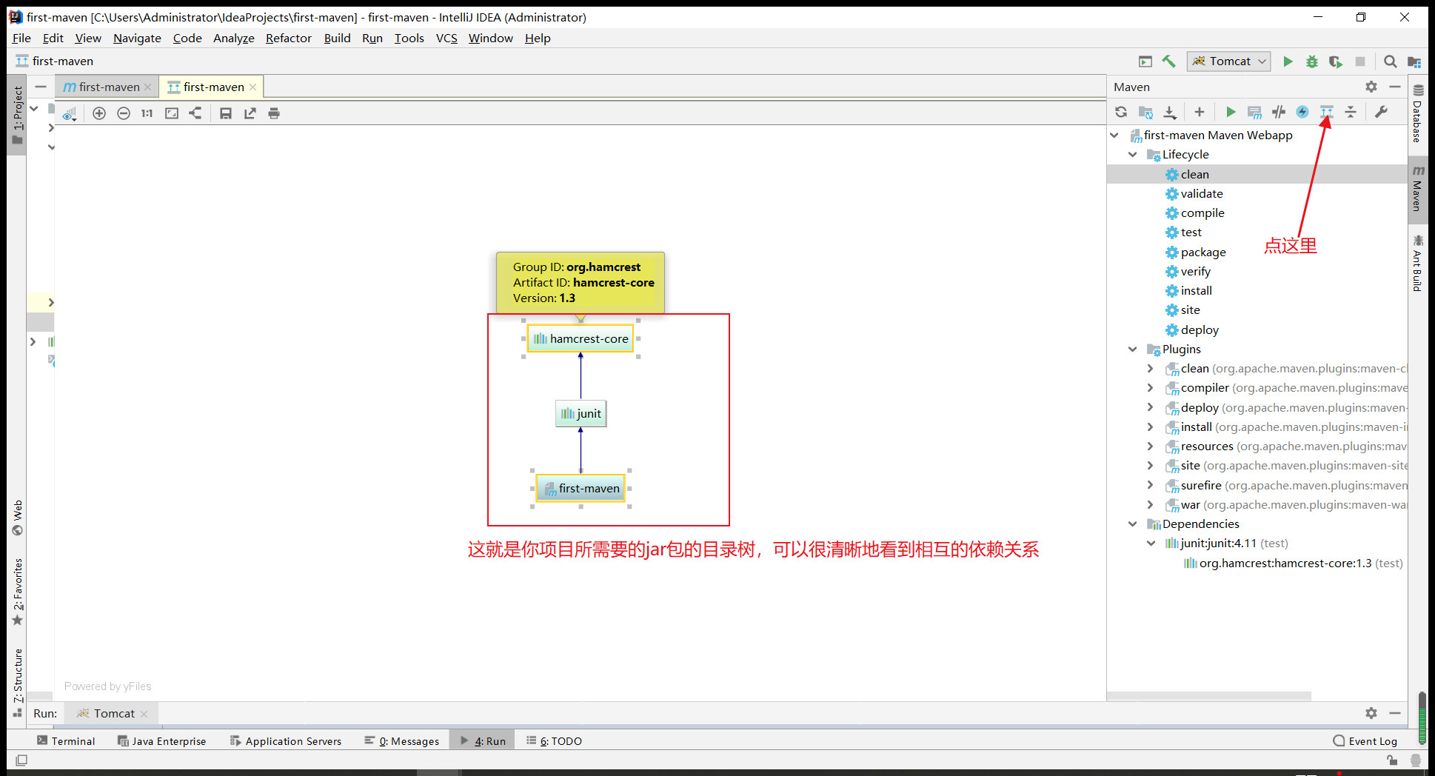1435x776 pixels.
Task: Hide the Maven tool window
Action: tap(1395, 87)
